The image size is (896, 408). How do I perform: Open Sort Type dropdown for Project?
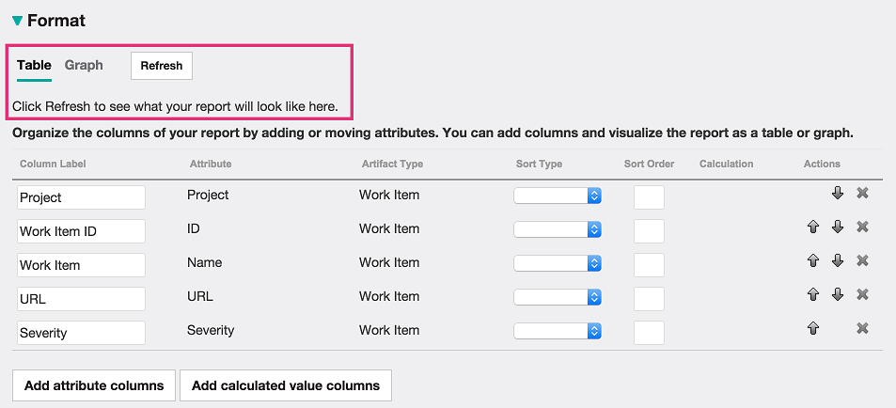click(557, 196)
